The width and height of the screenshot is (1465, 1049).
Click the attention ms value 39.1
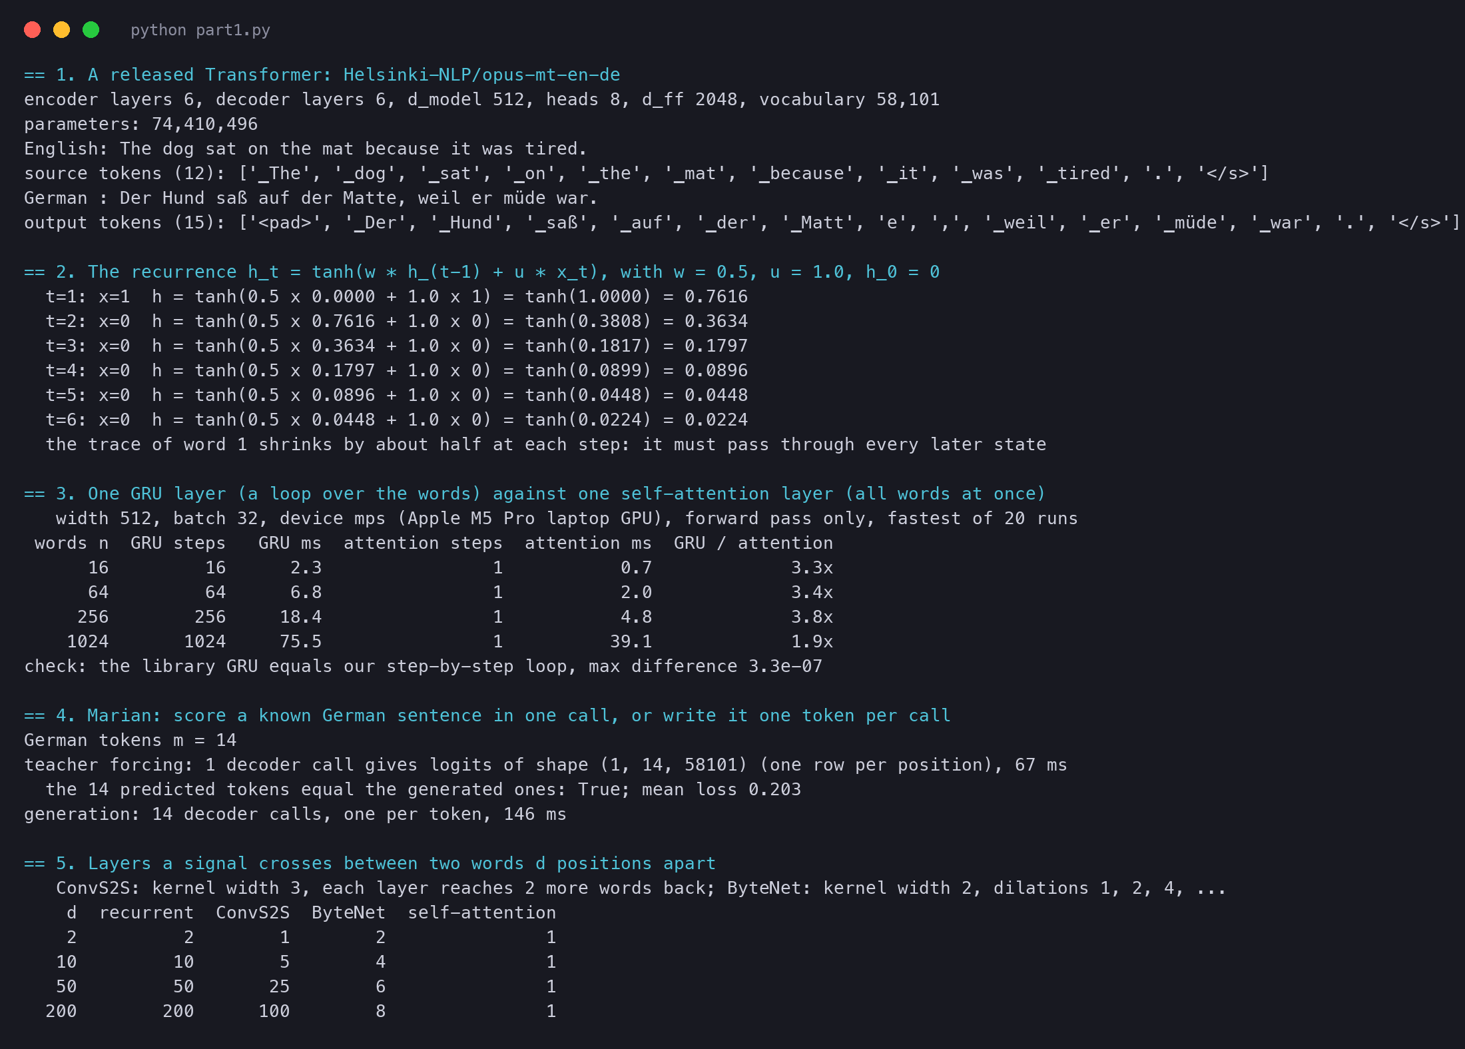point(631,641)
